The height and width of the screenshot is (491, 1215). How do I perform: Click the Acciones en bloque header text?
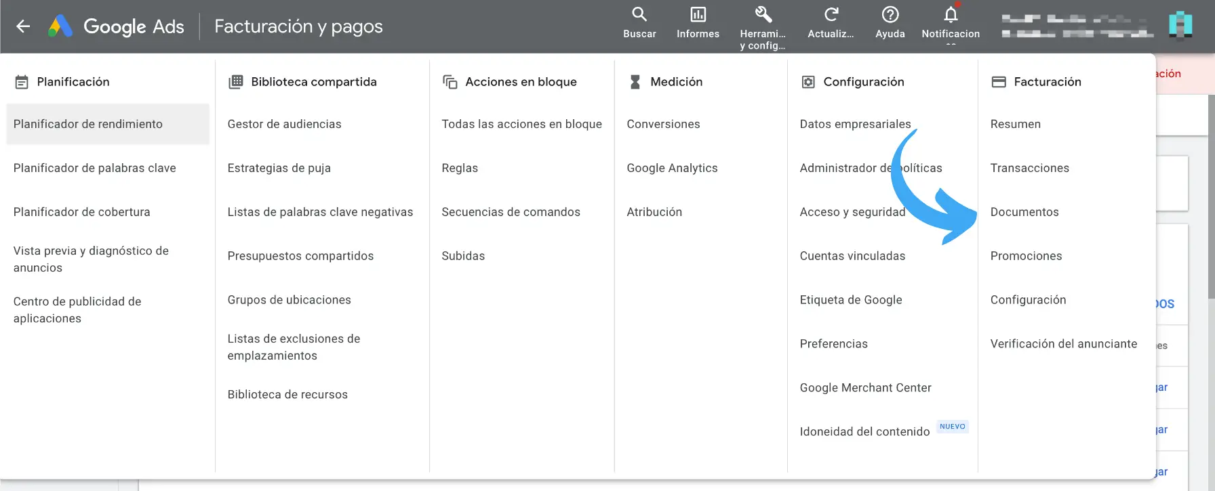point(521,82)
